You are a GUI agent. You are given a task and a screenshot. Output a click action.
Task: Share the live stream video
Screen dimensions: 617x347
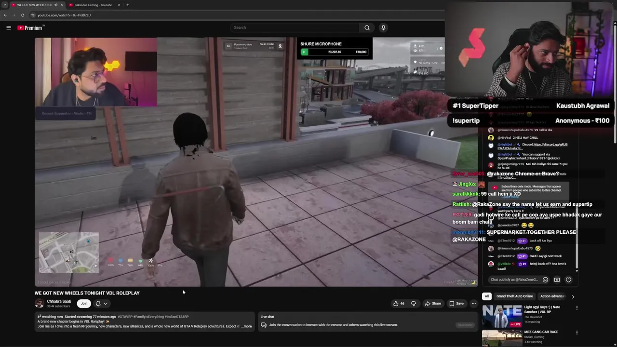pos(433,304)
